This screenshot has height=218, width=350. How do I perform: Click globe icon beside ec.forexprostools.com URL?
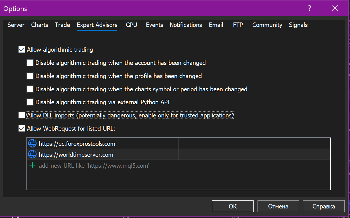click(32, 144)
